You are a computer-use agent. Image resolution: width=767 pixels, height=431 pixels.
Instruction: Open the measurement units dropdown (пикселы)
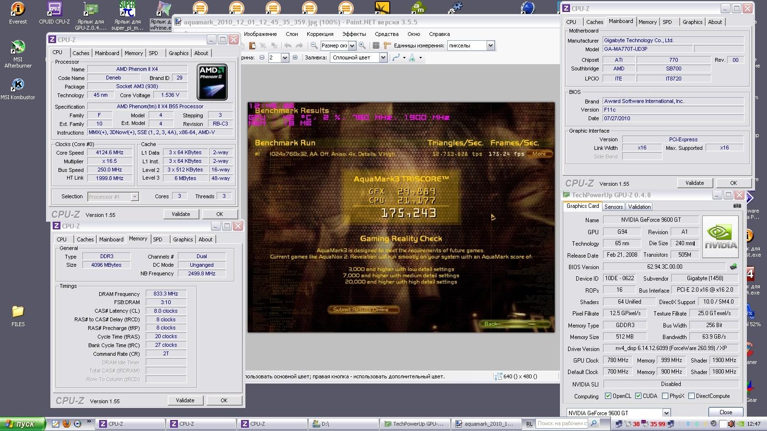click(490, 45)
